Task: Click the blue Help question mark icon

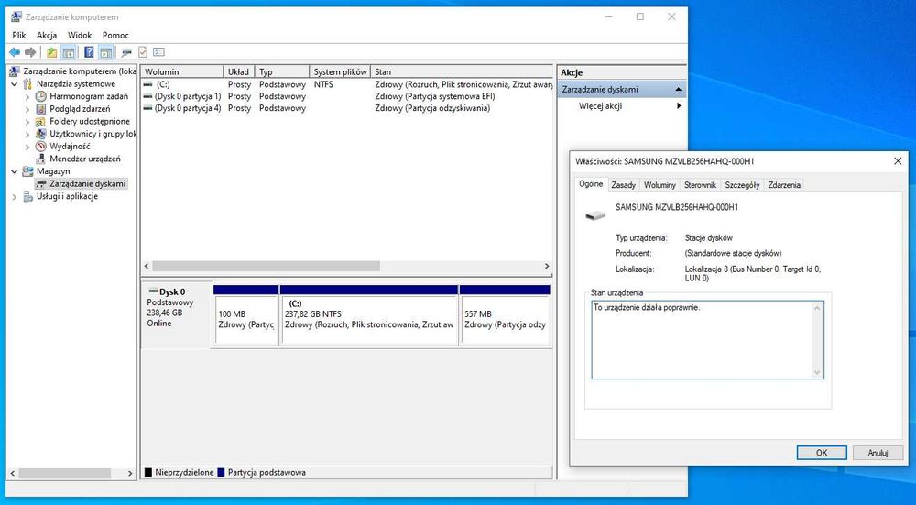Action: pyautogui.click(x=89, y=52)
